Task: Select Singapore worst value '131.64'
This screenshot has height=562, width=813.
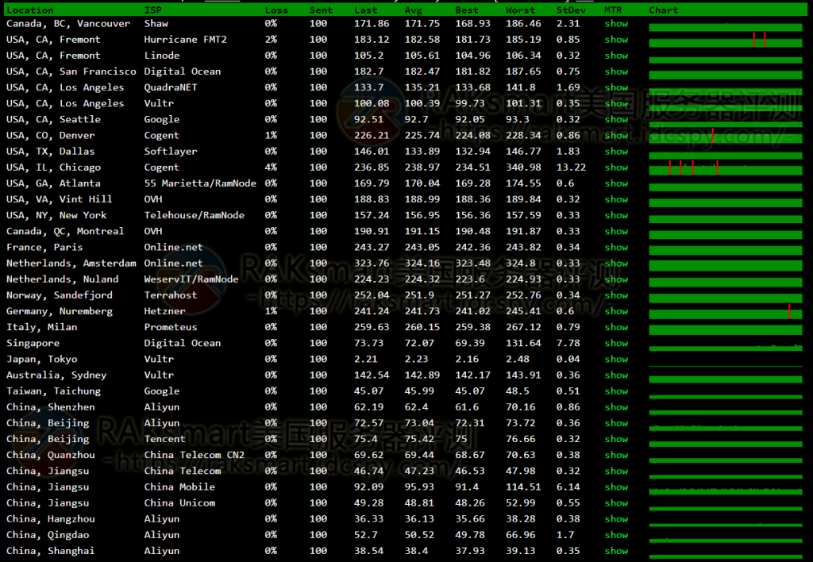Action: click(x=523, y=343)
